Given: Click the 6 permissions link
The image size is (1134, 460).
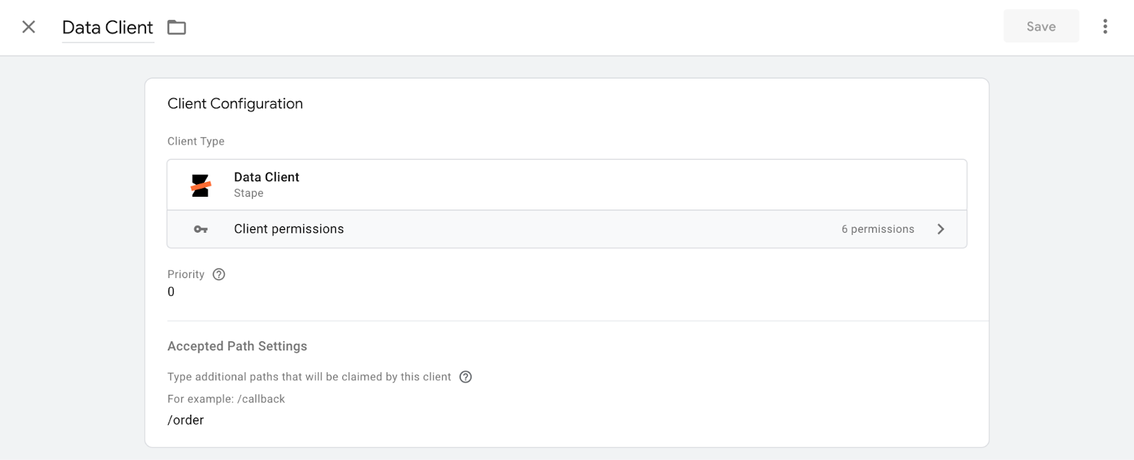Looking at the screenshot, I should coord(877,229).
